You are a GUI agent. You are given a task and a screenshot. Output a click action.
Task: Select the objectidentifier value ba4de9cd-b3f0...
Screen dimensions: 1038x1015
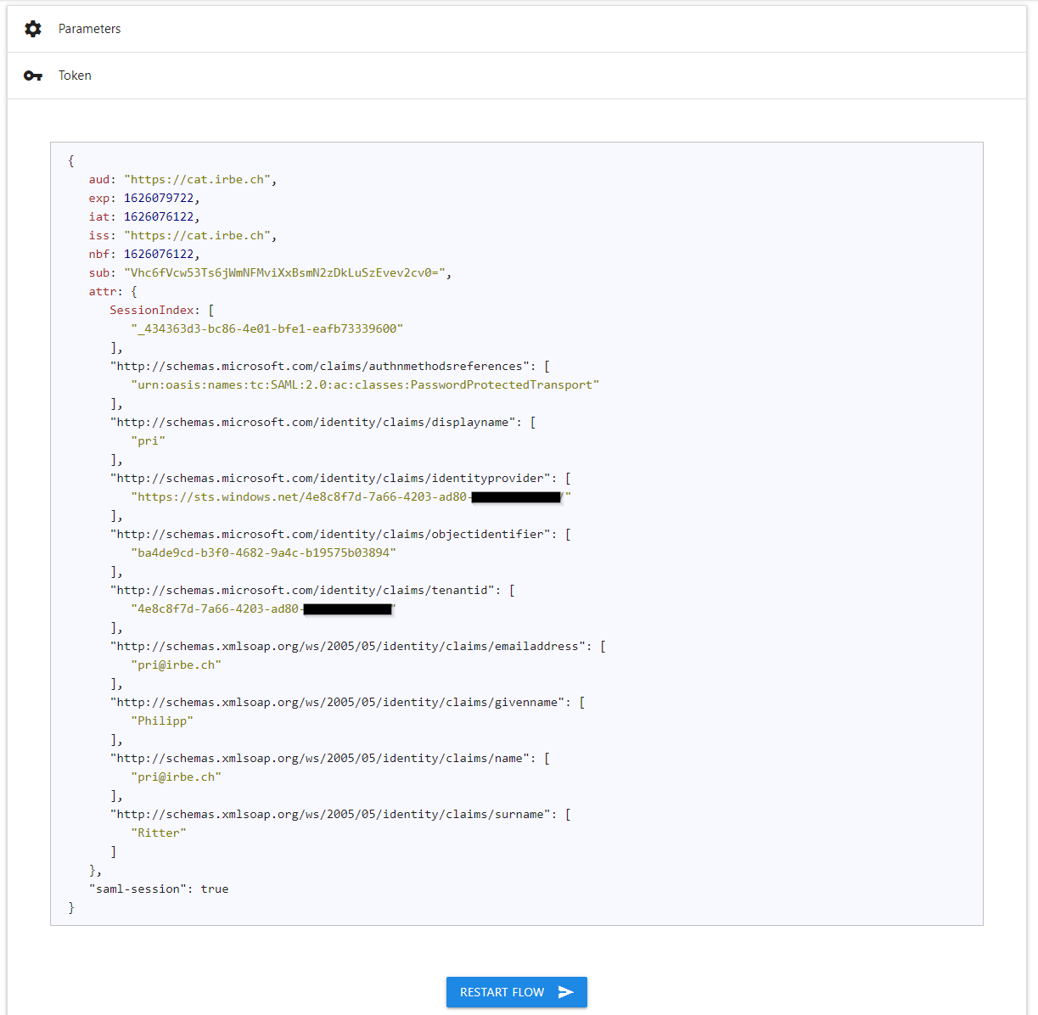point(264,552)
